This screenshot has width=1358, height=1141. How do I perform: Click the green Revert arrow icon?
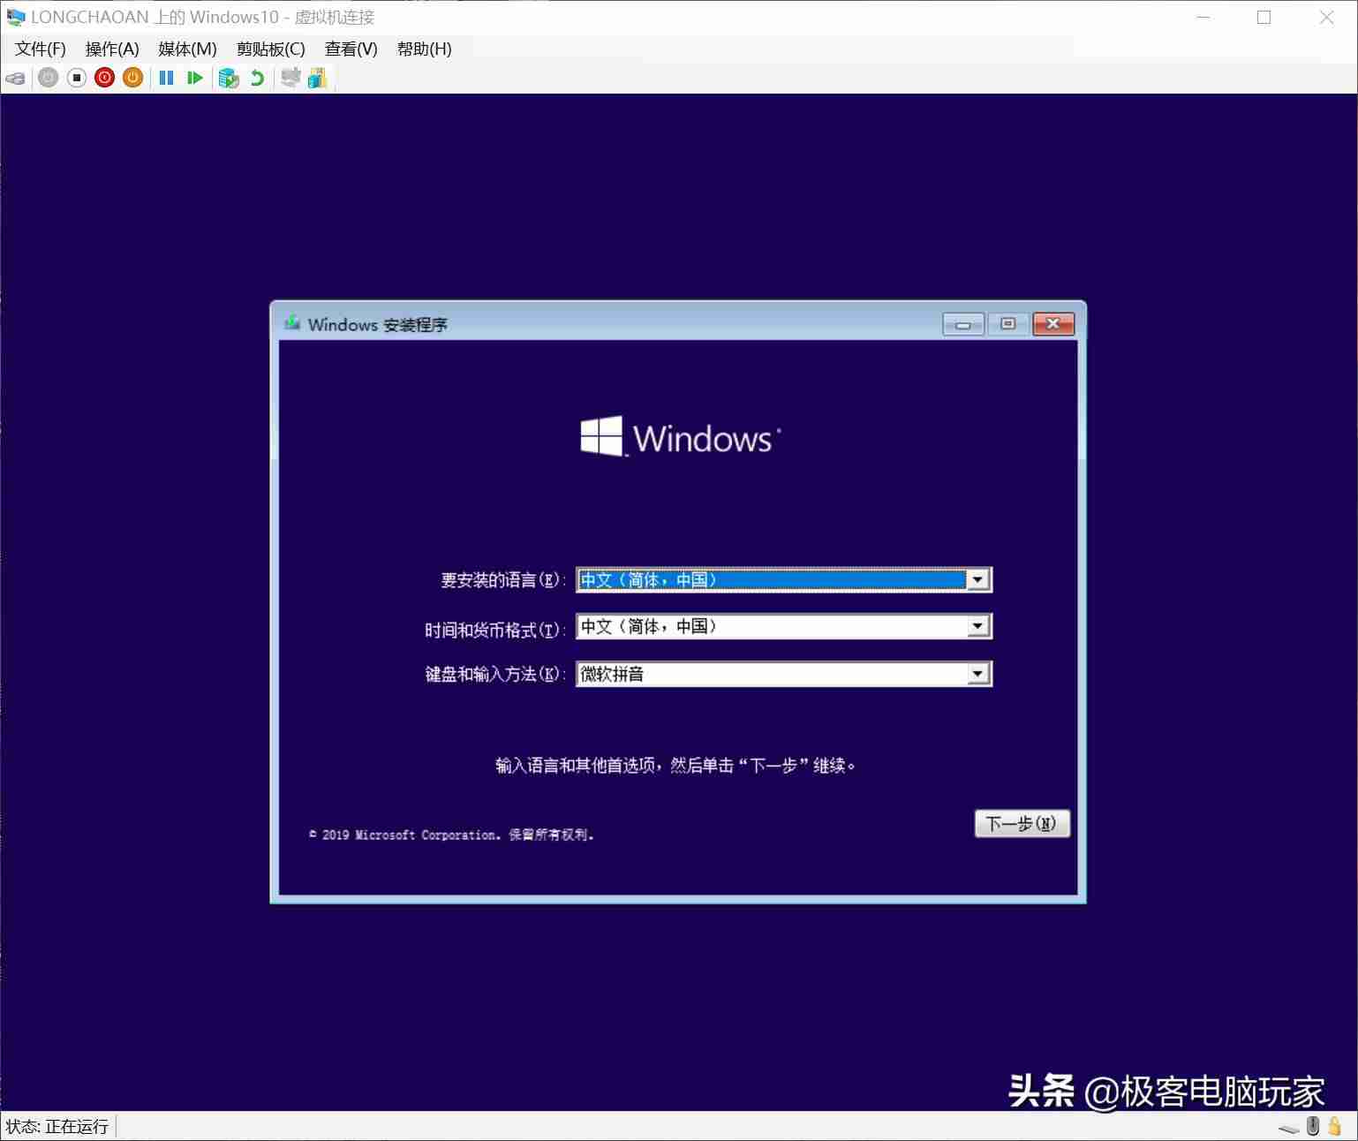(257, 78)
